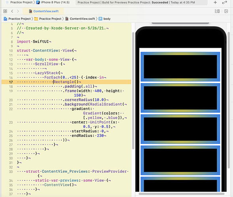This screenshot has height=197, width=233.
Task: Click the code editor vertical scrollbar
Action: point(133,91)
